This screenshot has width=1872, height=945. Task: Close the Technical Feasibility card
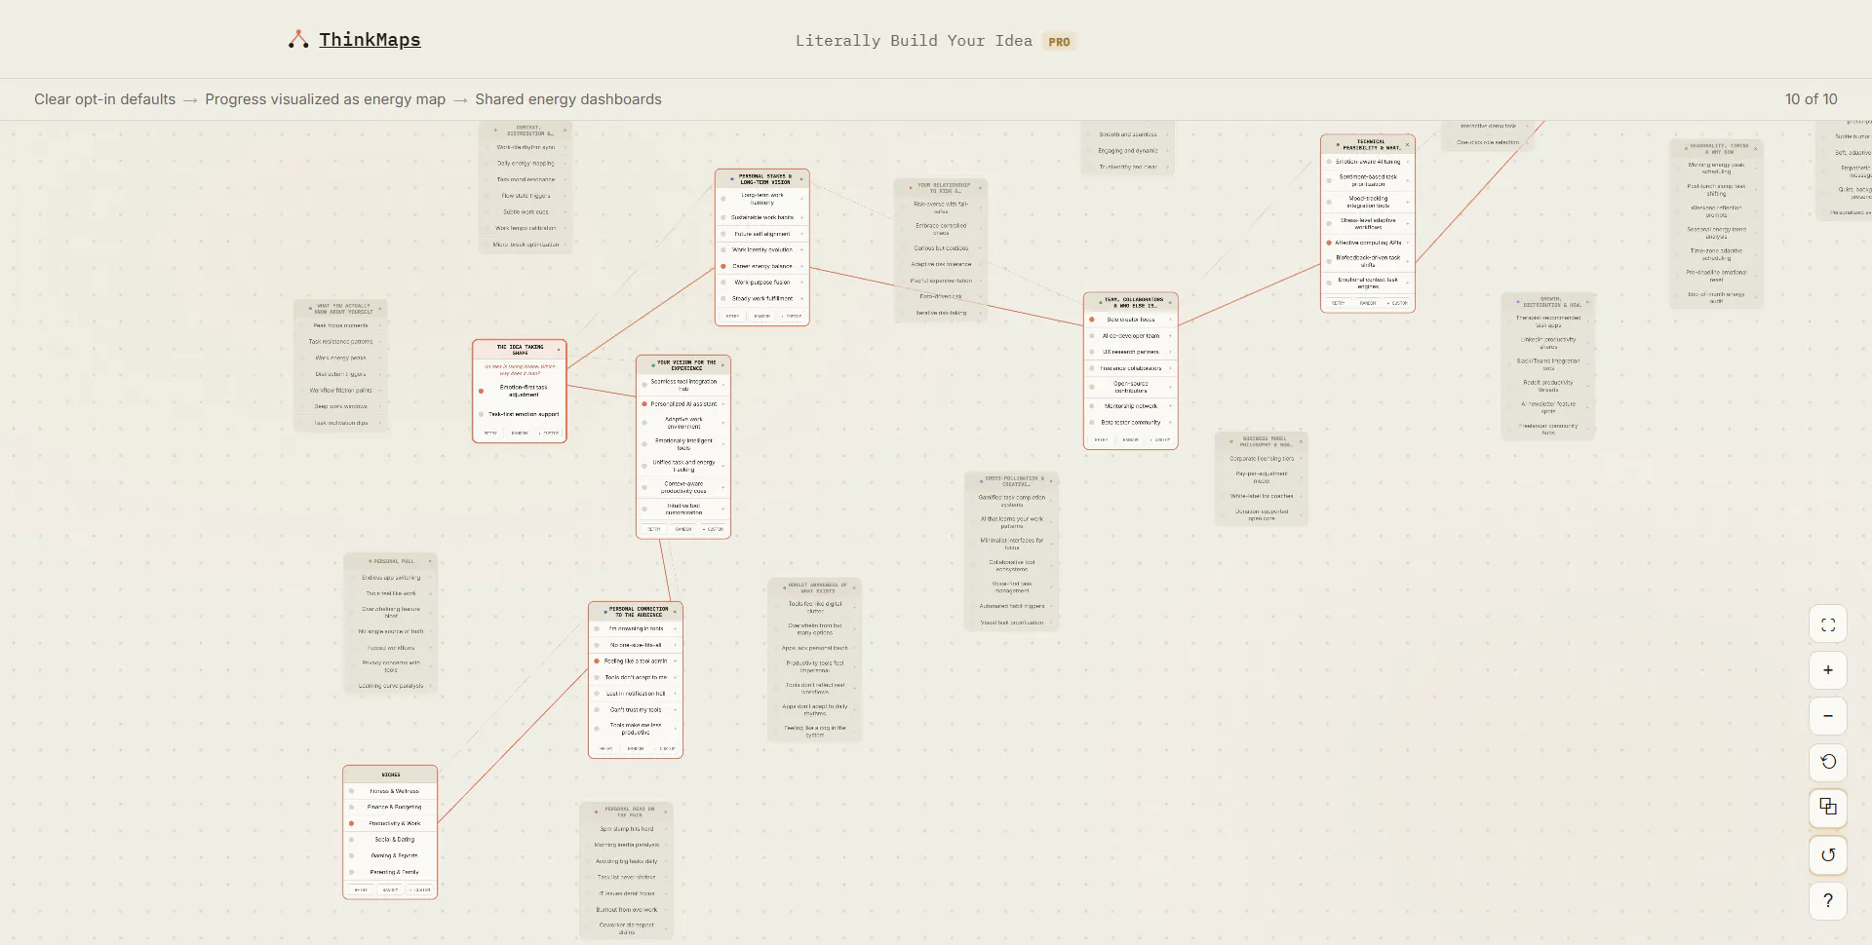pos(1407,144)
